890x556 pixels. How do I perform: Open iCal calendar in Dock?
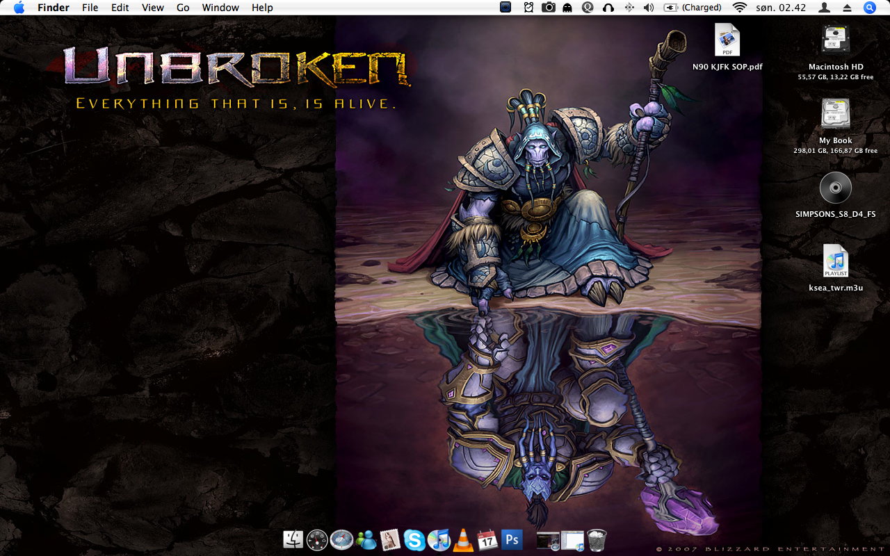point(487,539)
